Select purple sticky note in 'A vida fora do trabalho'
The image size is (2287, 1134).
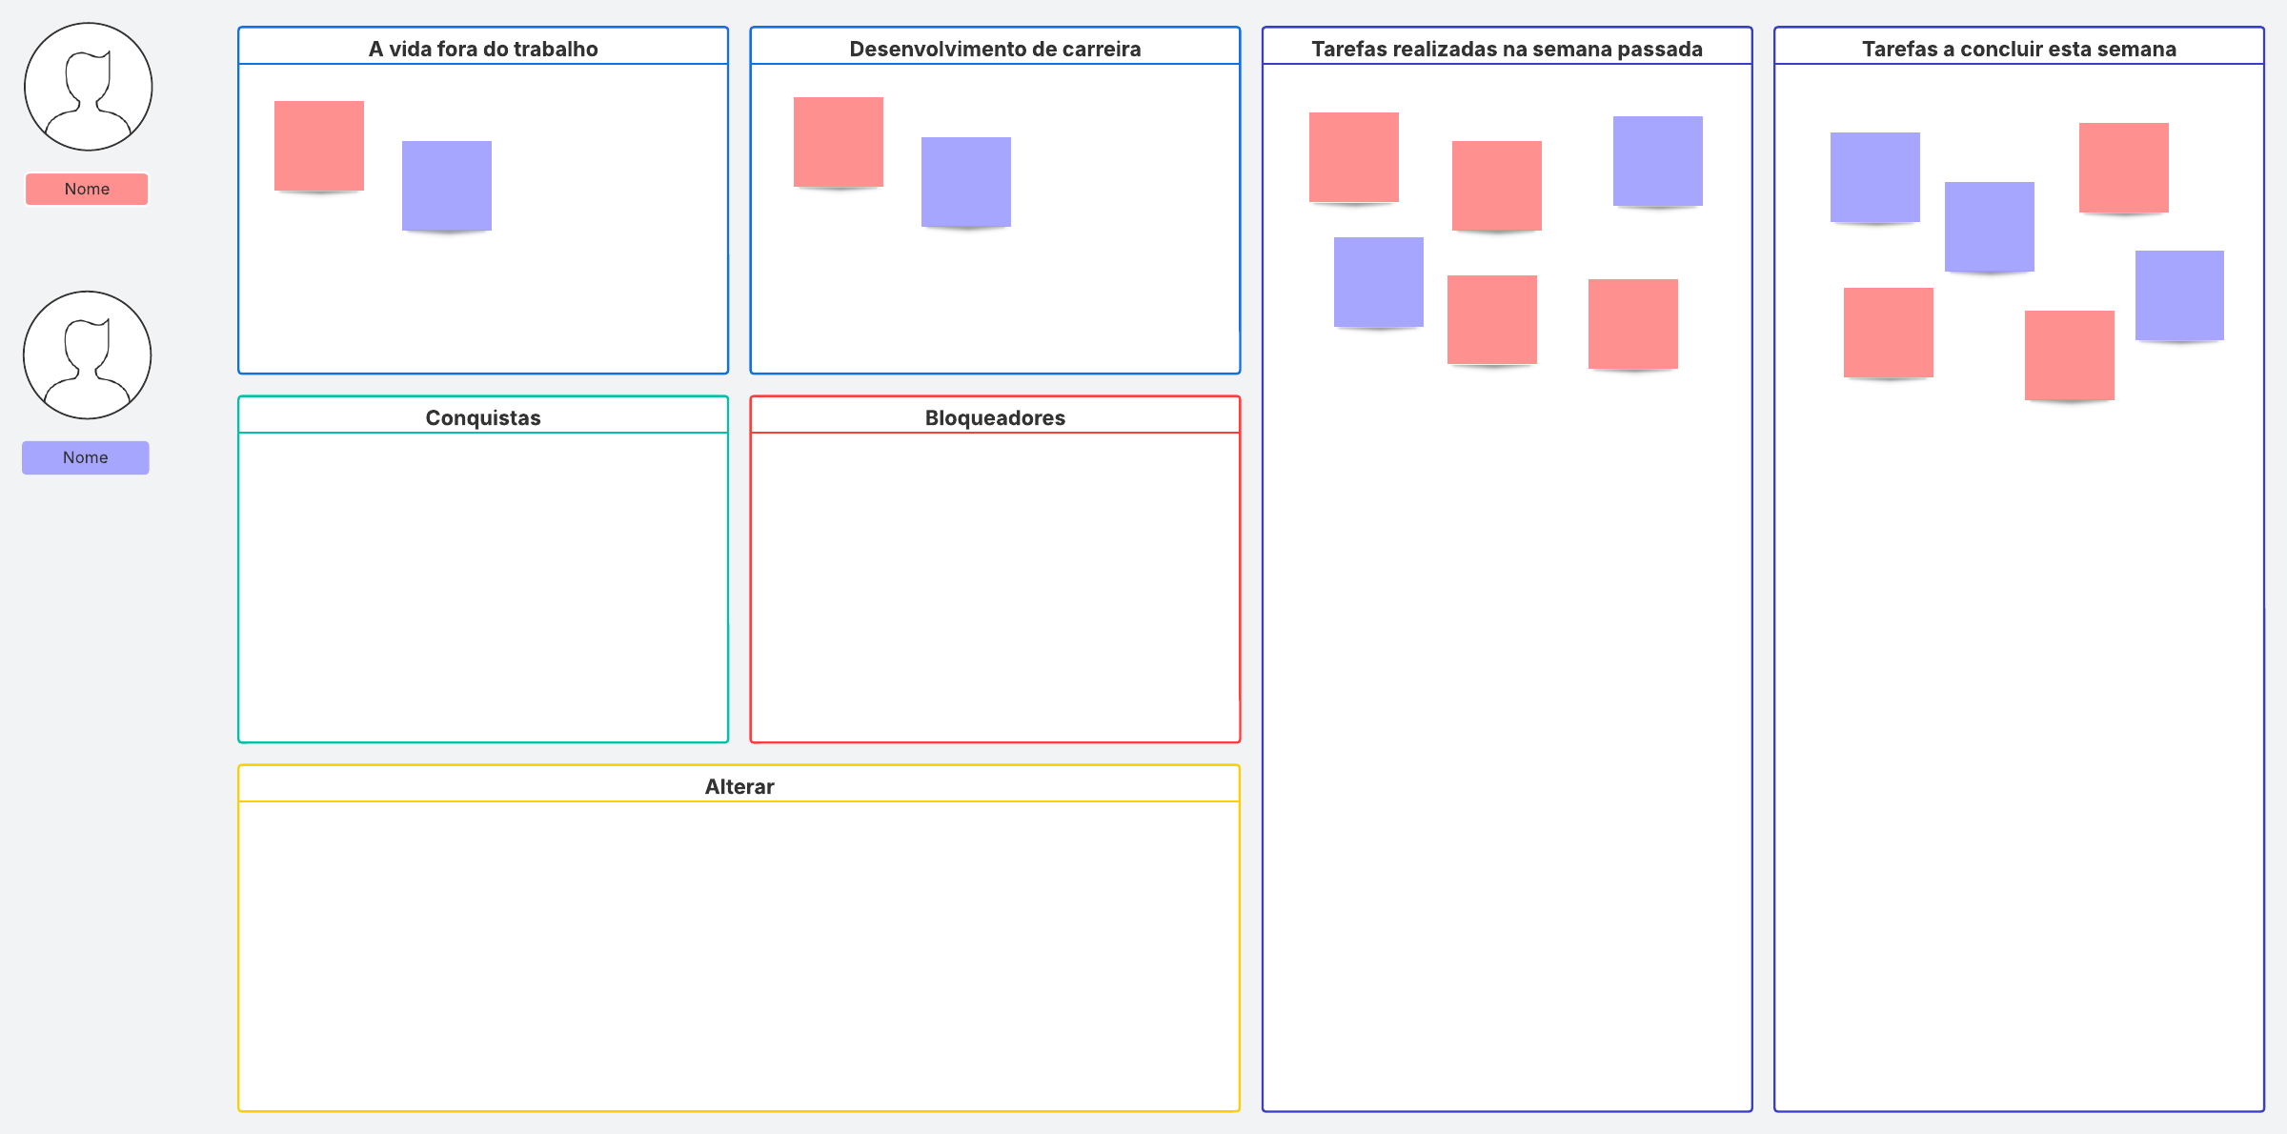click(x=447, y=186)
